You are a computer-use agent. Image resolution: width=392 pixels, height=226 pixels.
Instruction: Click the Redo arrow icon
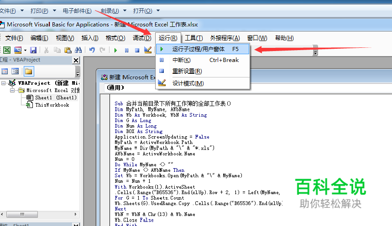click(x=102, y=50)
